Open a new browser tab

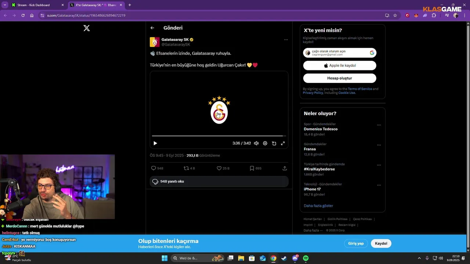click(x=130, y=5)
